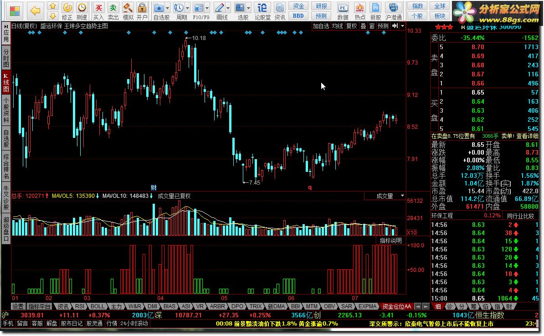Click the indicator tabs left scroll arrow

click(x=418, y=306)
